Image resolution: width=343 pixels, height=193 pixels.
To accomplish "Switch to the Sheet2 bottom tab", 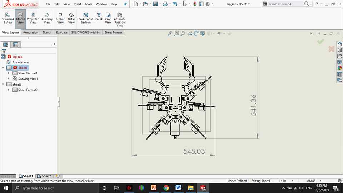I will click(44, 176).
